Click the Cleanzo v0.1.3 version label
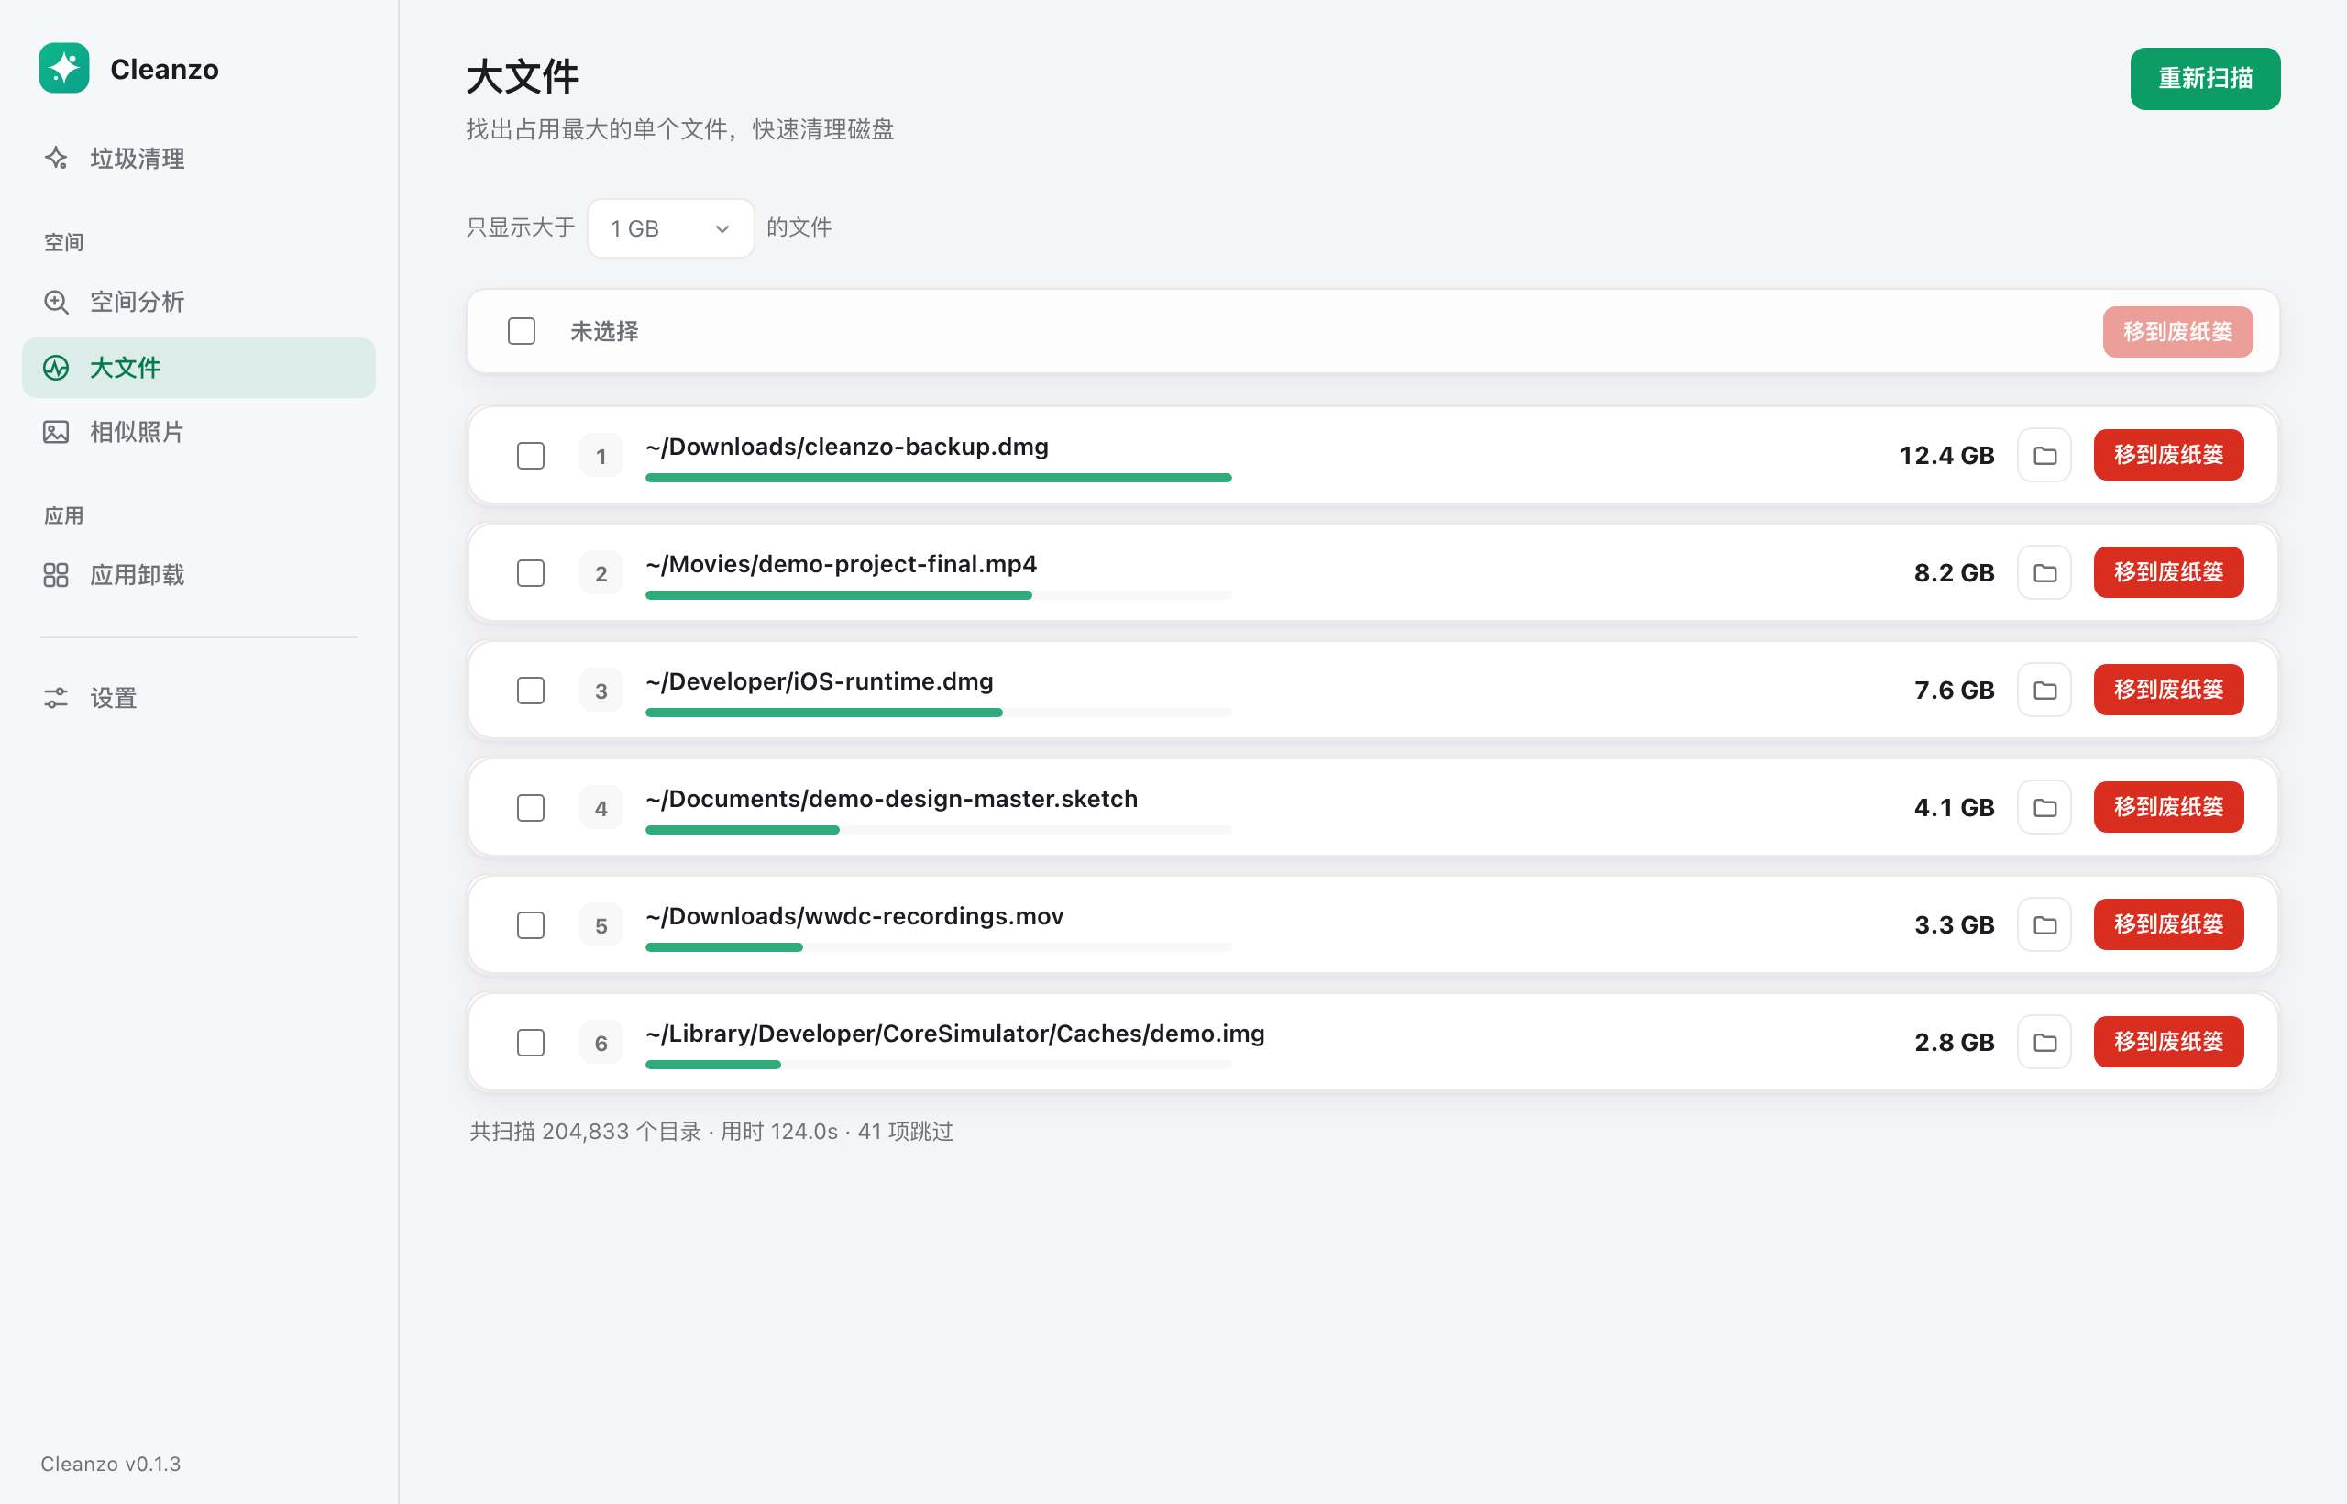The width and height of the screenshot is (2347, 1504). point(110,1463)
